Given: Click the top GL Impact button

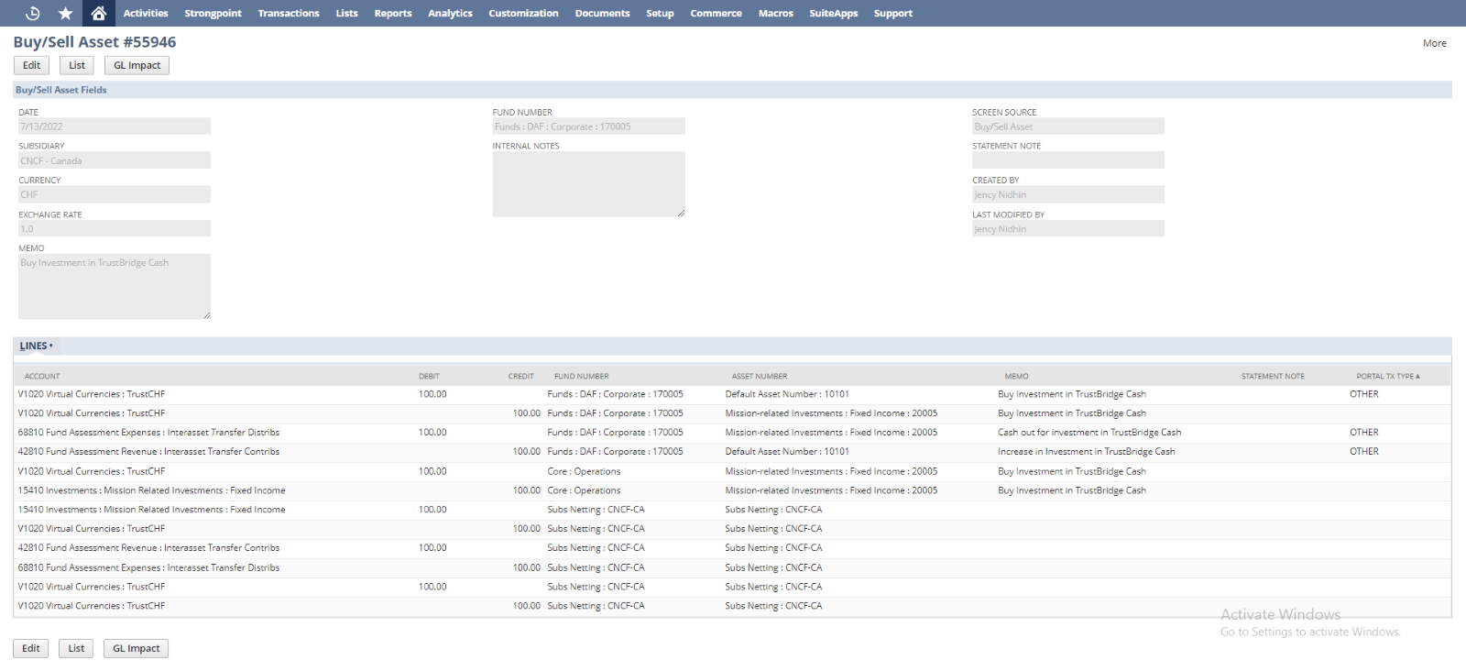Looking at the screenshot, I should pos(137,65).
